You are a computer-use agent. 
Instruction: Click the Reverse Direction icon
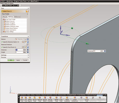[x=28, y=45]
